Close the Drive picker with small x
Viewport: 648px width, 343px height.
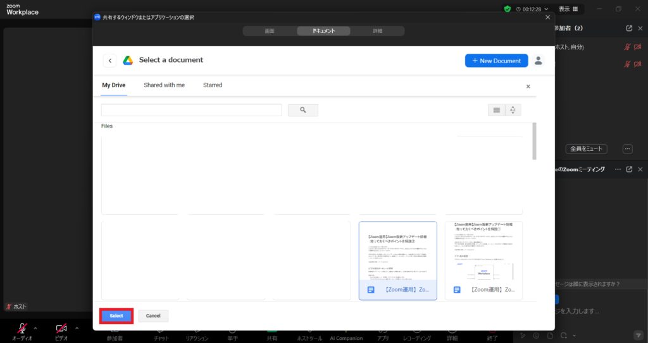(x=528, y=86)
